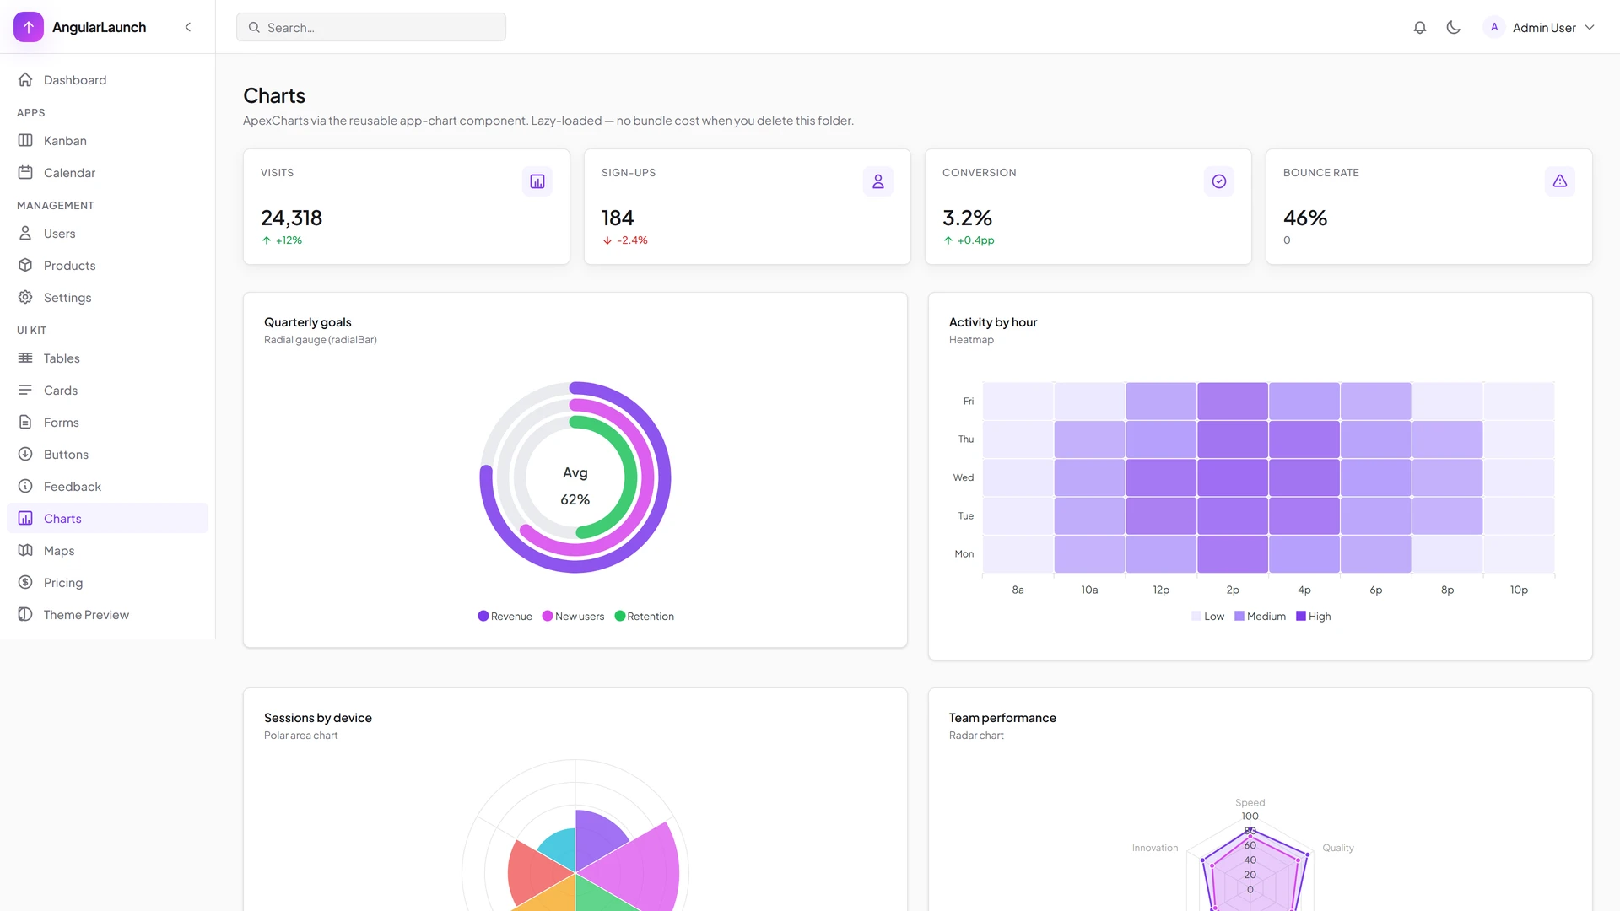This screenshot has height=911, width=1620.
Task: Open the Cards UI kit page
Action: (107, 390)
